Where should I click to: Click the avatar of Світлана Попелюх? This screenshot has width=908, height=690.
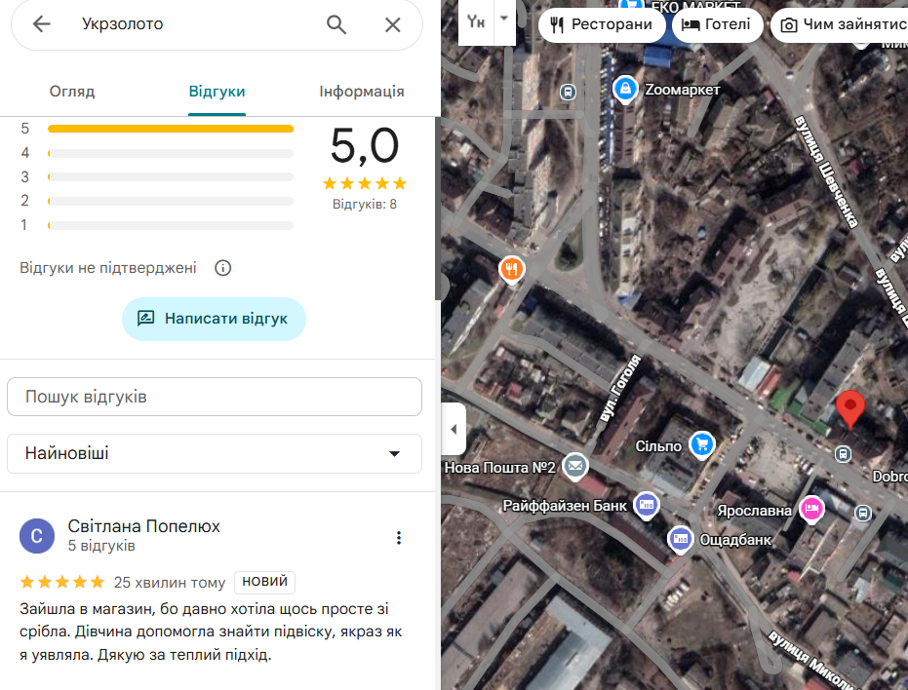click(37, 536)
